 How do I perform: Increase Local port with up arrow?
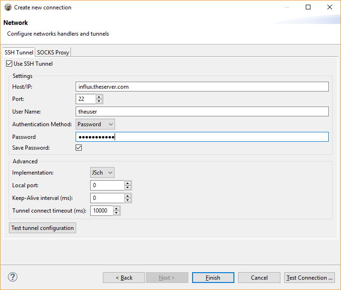coord(128,183)
